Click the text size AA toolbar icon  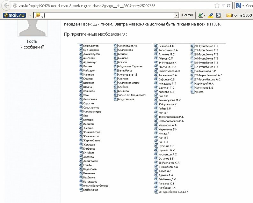pyautogui.click(x=201, y=15)
